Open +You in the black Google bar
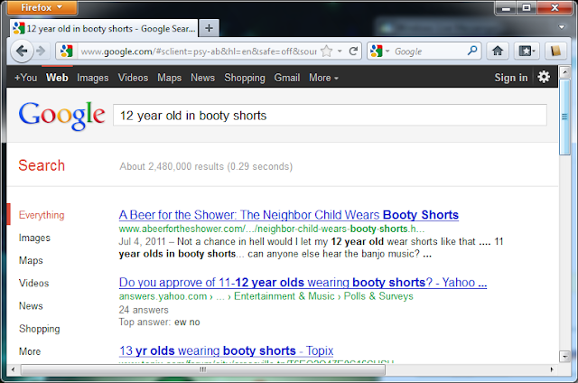The image size is (578, 383). point(25,78)
